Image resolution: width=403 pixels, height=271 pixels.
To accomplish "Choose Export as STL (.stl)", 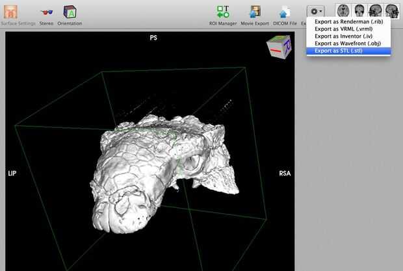I will point(349,51).
